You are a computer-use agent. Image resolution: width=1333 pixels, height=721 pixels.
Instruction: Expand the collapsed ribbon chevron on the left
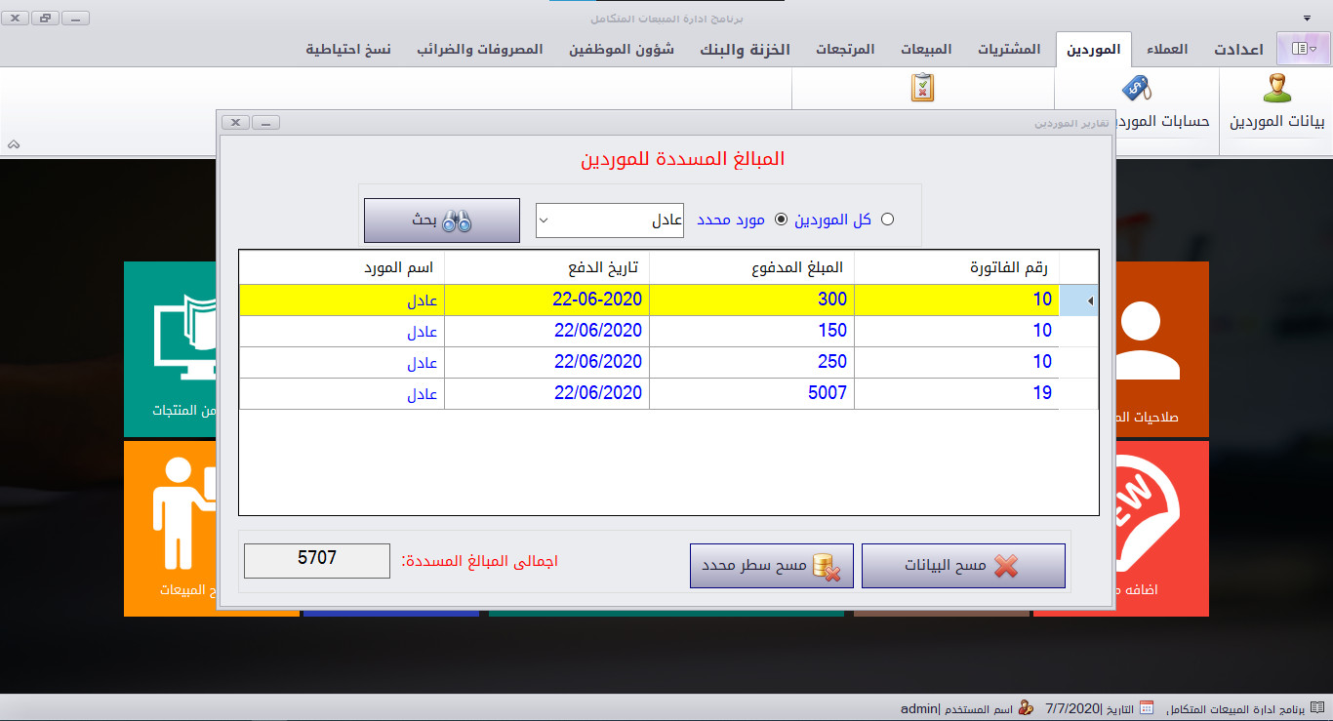click(x=14, y=142)
